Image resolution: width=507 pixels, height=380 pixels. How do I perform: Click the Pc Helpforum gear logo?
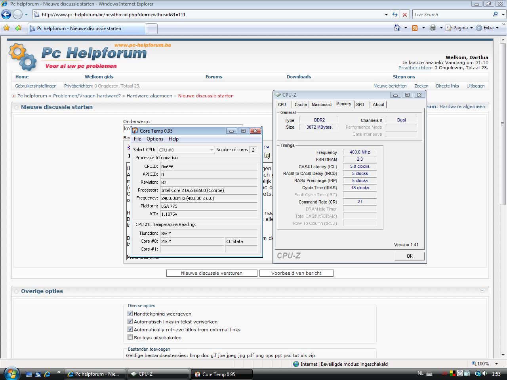coord(23,57)
